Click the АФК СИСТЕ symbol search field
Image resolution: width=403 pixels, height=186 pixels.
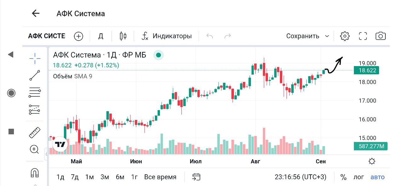(x=47, y=36)
